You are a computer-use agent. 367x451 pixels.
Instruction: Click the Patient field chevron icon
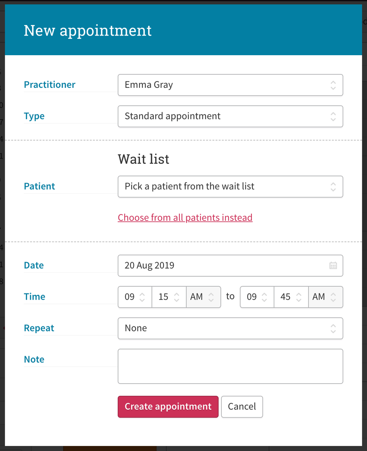[333, 186]
